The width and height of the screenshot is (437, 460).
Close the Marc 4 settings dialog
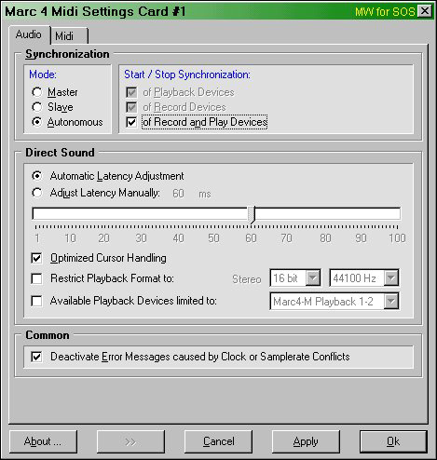pyautogui.click(x=424, y=11)
